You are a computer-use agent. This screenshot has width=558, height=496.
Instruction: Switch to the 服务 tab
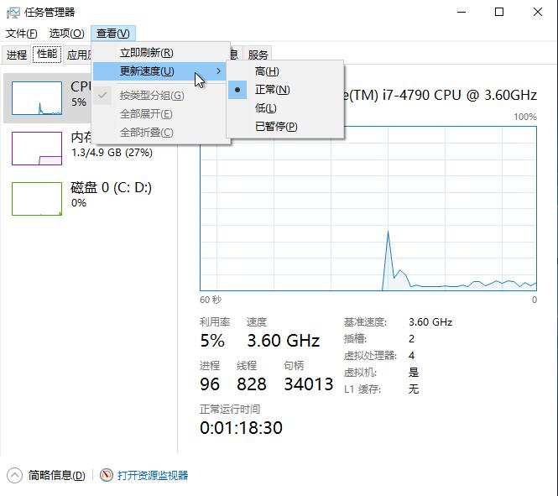point(258,55)
